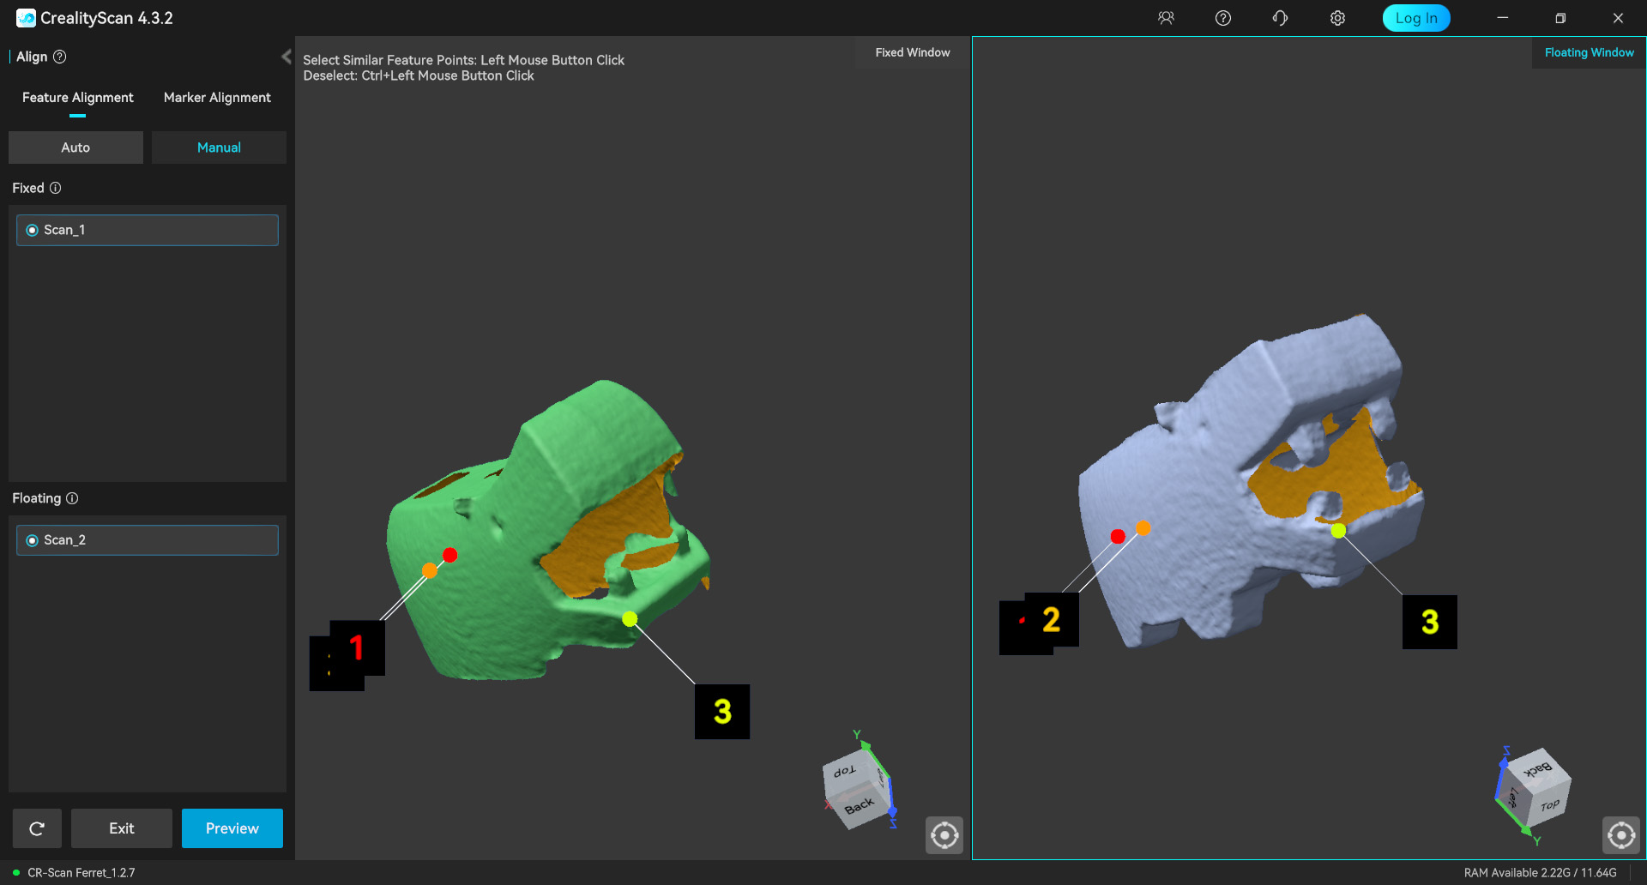Viewport: 1647px width, 885px height.
Task: Click the orientation cube in Fixed Window
Action: 858,789
